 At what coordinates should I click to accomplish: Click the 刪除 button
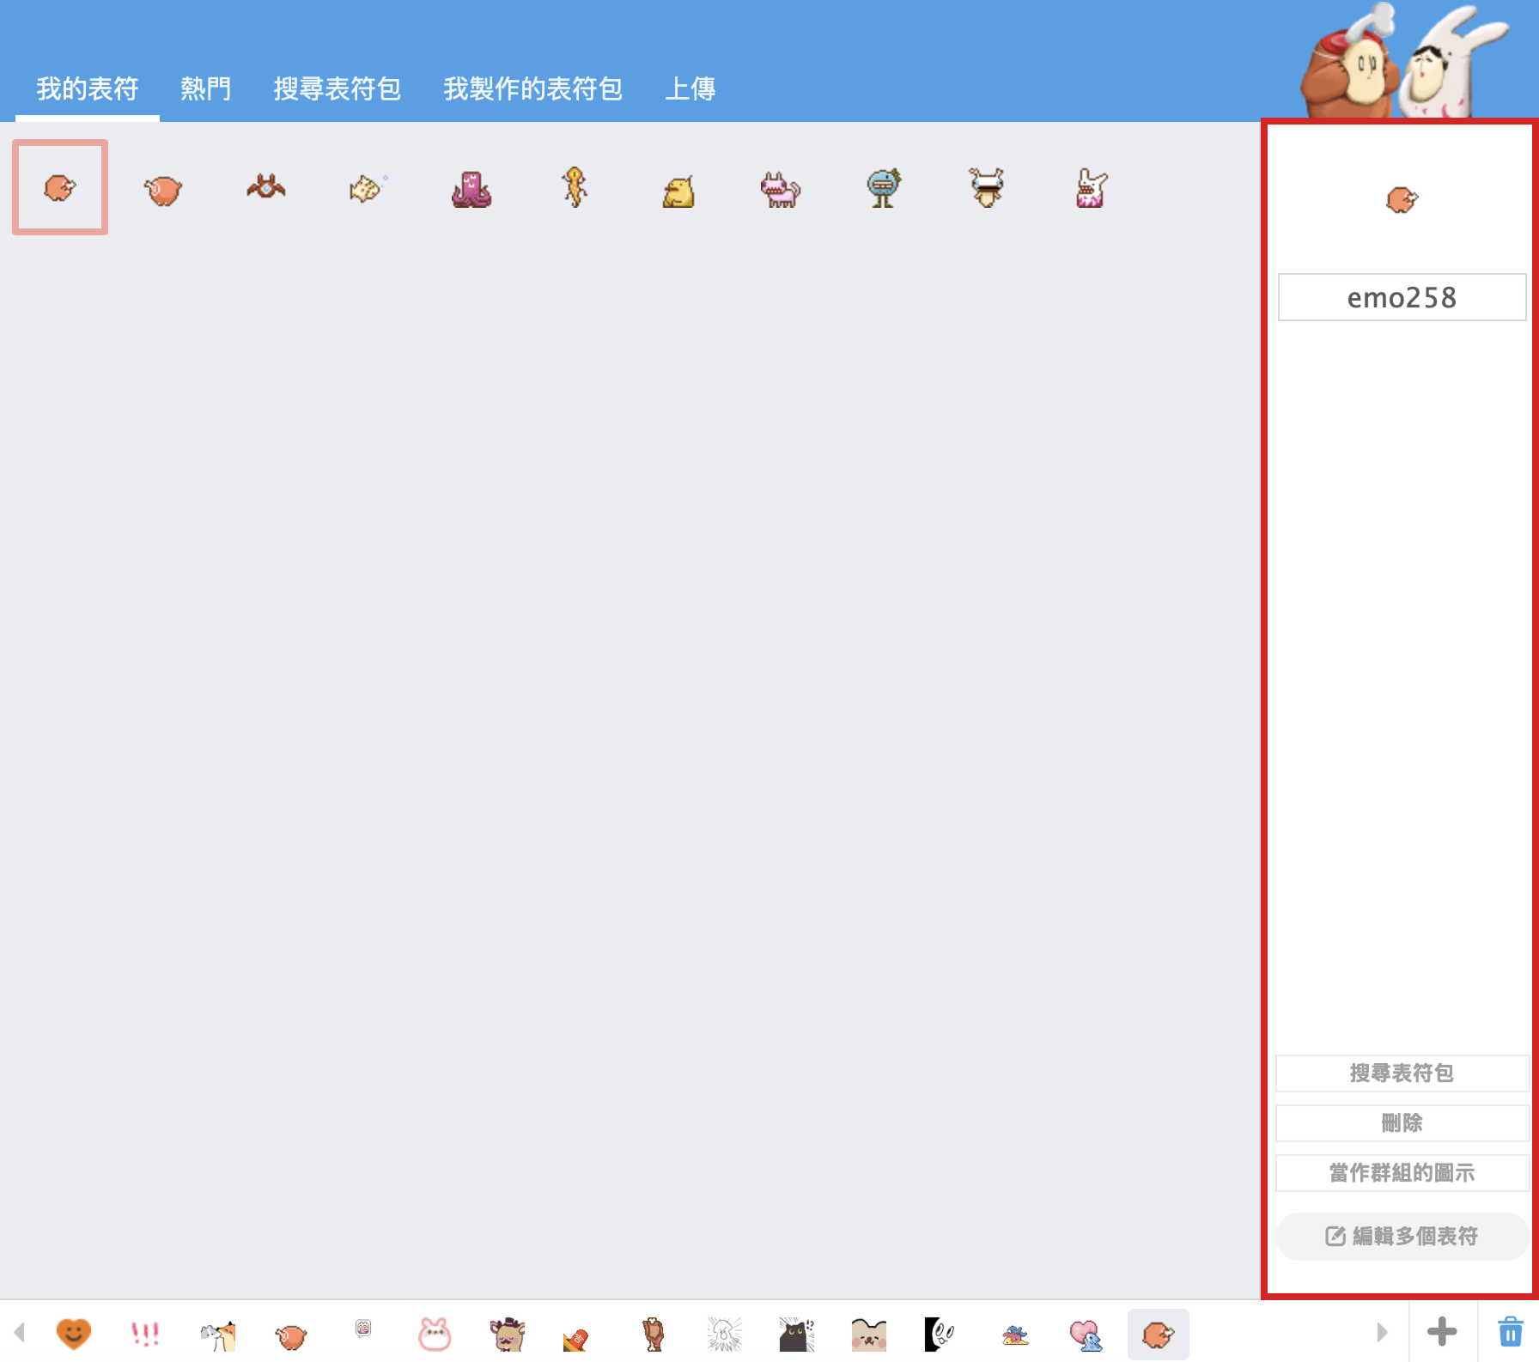point(1402,1122)
